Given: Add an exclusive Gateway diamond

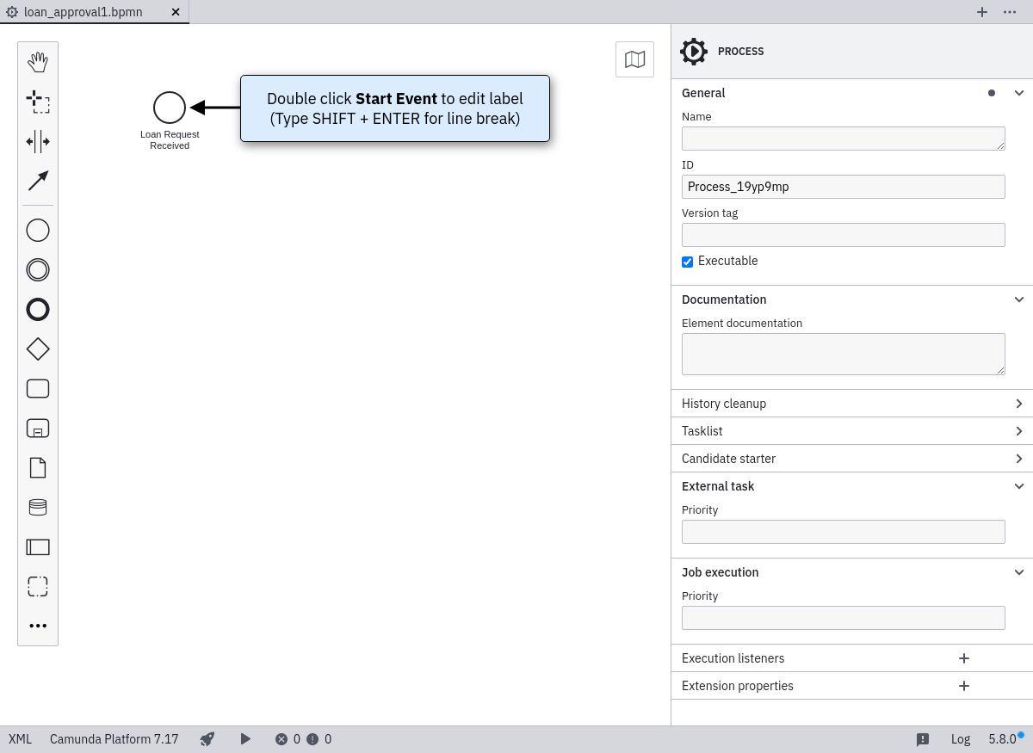Looking at the screenshot, I should [38, 349].
